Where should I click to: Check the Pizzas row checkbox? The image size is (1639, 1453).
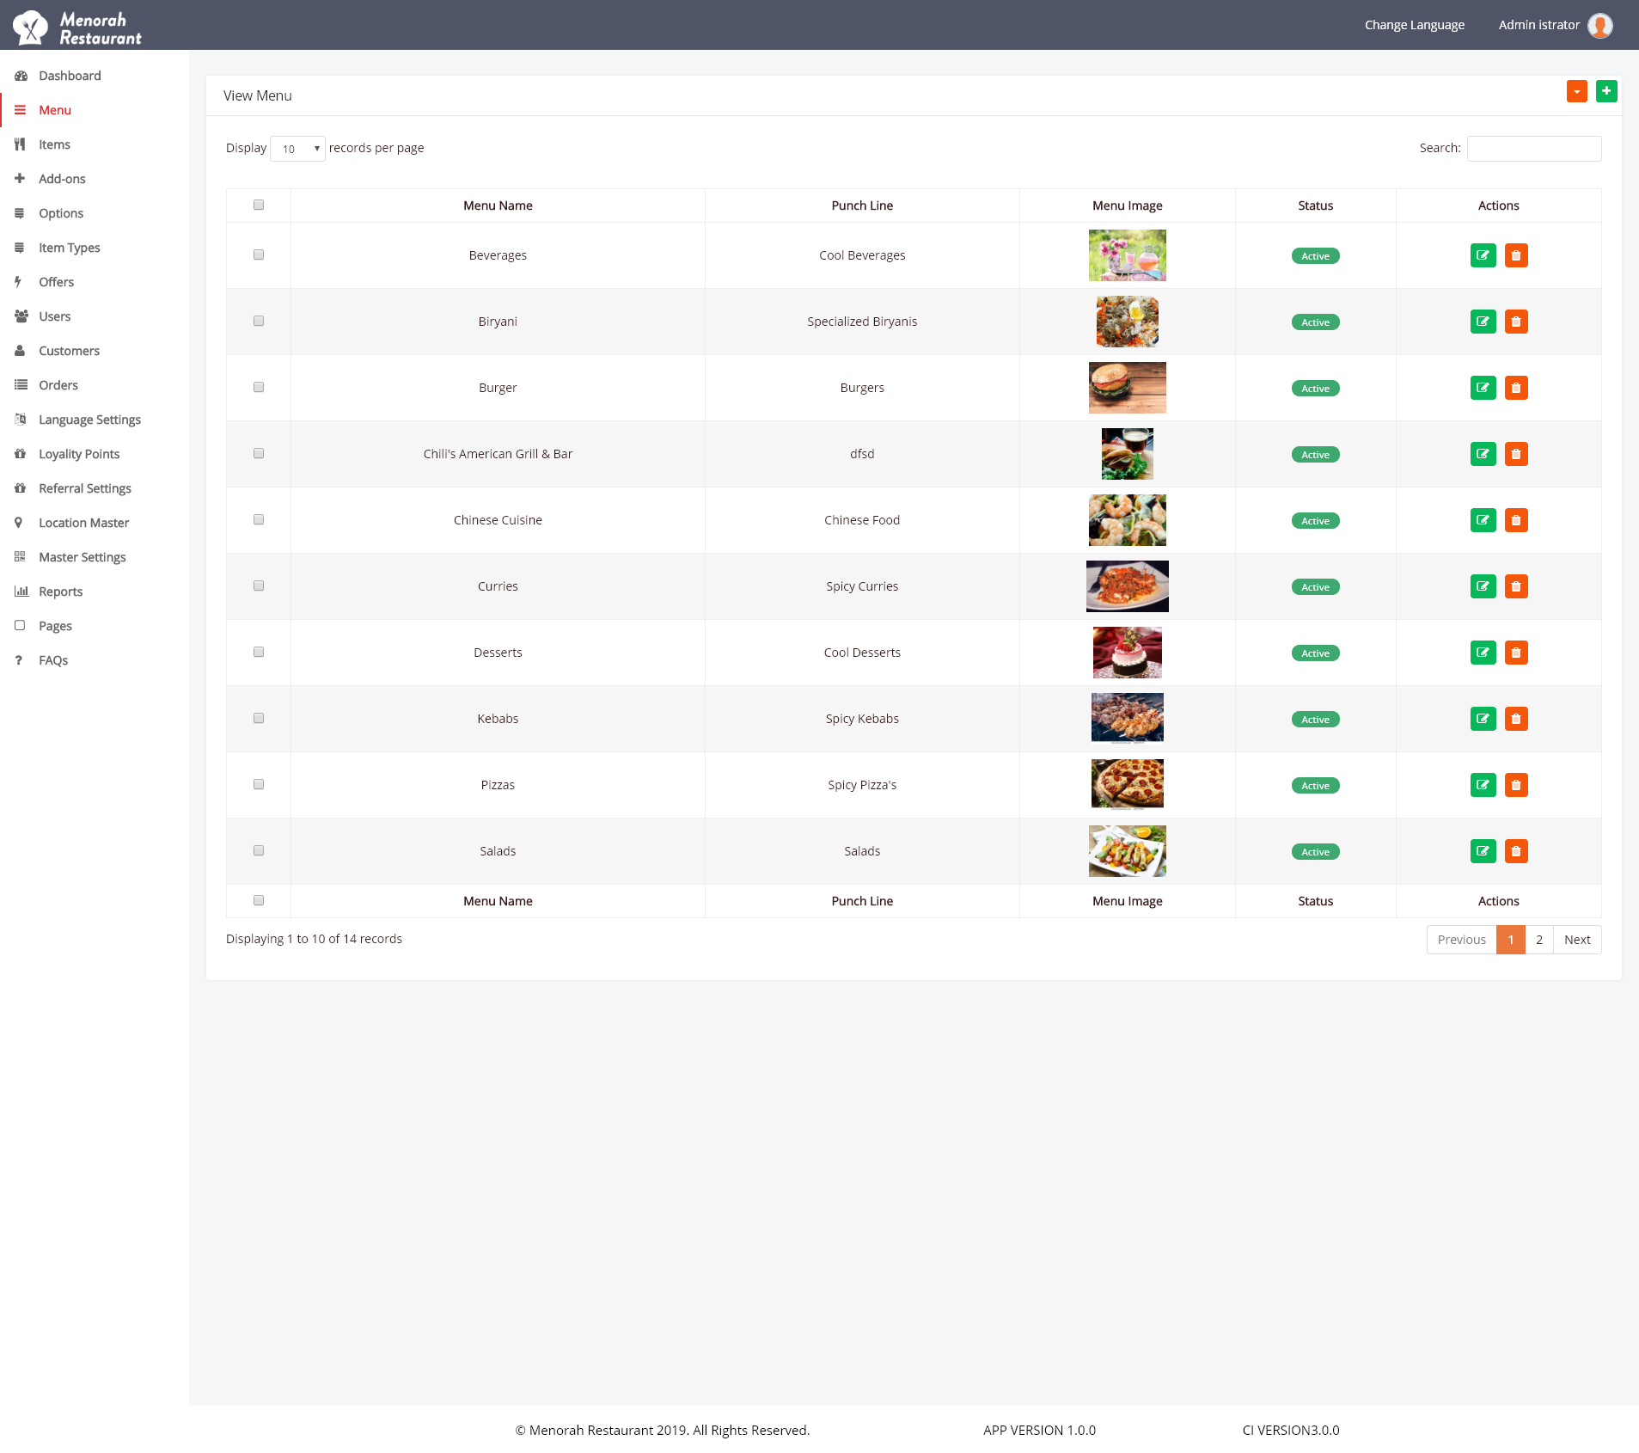click(259, 784)
